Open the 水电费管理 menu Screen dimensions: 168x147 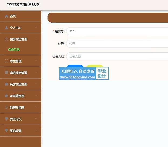tap(21, 96)
